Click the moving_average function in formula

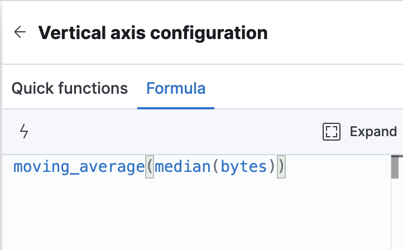(79, 166)
